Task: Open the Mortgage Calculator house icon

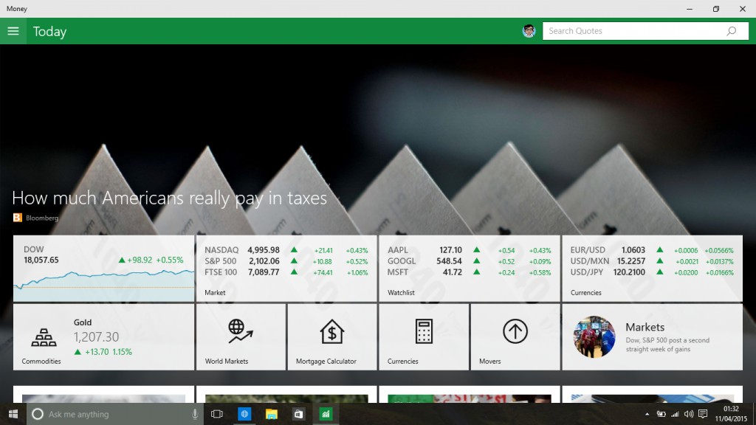Action: pos(331,331)
